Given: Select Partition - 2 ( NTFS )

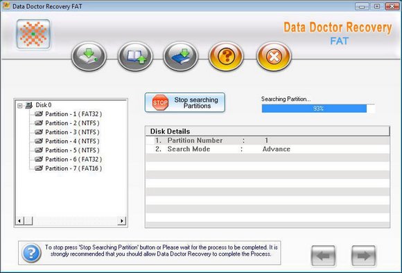Looking at the screenshot, I should pos(72,123).
